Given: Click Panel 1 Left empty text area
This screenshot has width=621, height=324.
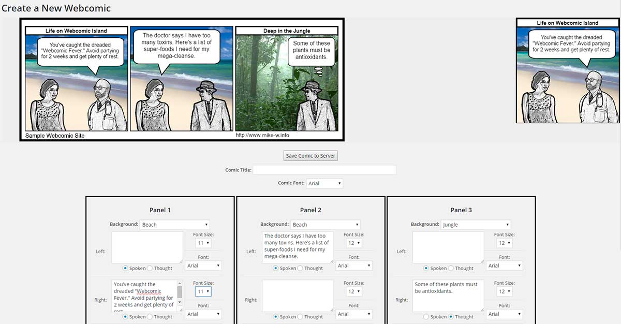Looking at the screenshot, I should tap(147, 247).
